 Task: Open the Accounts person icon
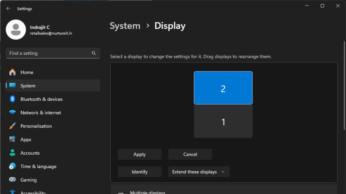(13, 153)
